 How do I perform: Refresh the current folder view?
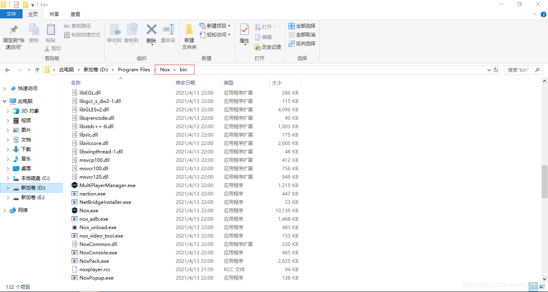point(496,70)
